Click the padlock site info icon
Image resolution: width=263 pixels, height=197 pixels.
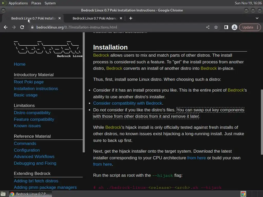point(32,27)
